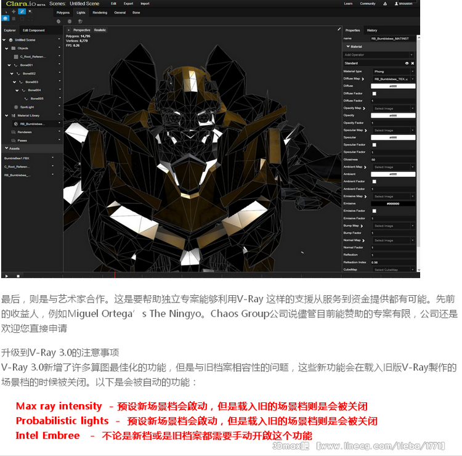Select the arrow pointer tool in top-left toolbar

coord(6,12)
